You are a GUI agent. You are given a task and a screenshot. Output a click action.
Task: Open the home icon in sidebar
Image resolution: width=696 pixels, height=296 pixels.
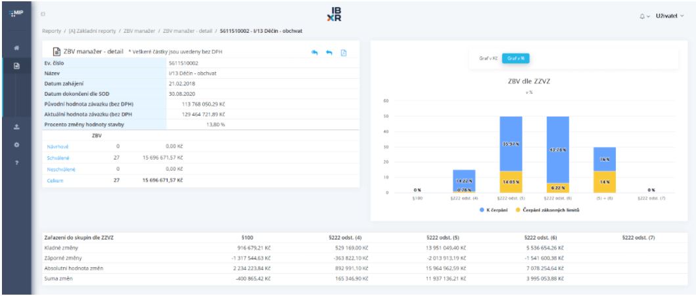[x=16, y=49]
